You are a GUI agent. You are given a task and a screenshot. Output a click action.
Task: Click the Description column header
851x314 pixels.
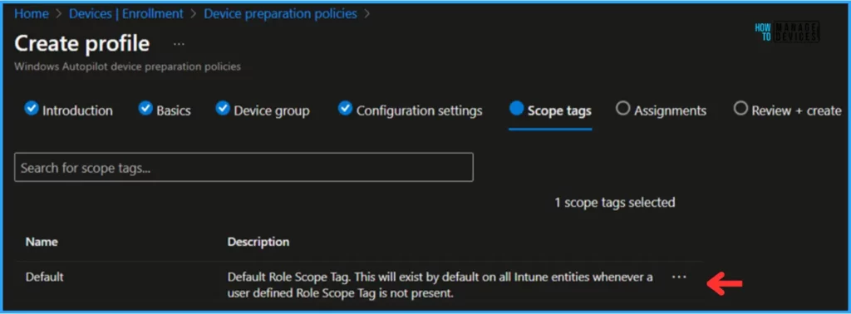coord(258,242)
